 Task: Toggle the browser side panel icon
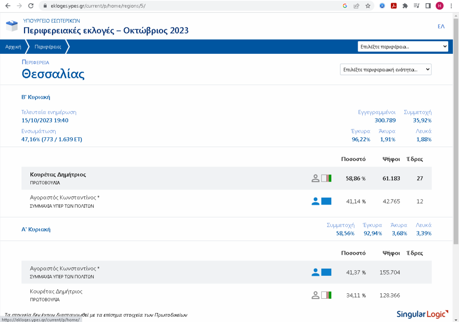pos(428,6)
